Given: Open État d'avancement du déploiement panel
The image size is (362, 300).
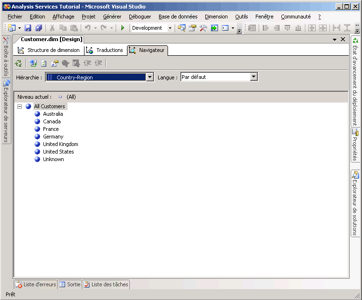Looking at the screenshot, I should 355,81.
